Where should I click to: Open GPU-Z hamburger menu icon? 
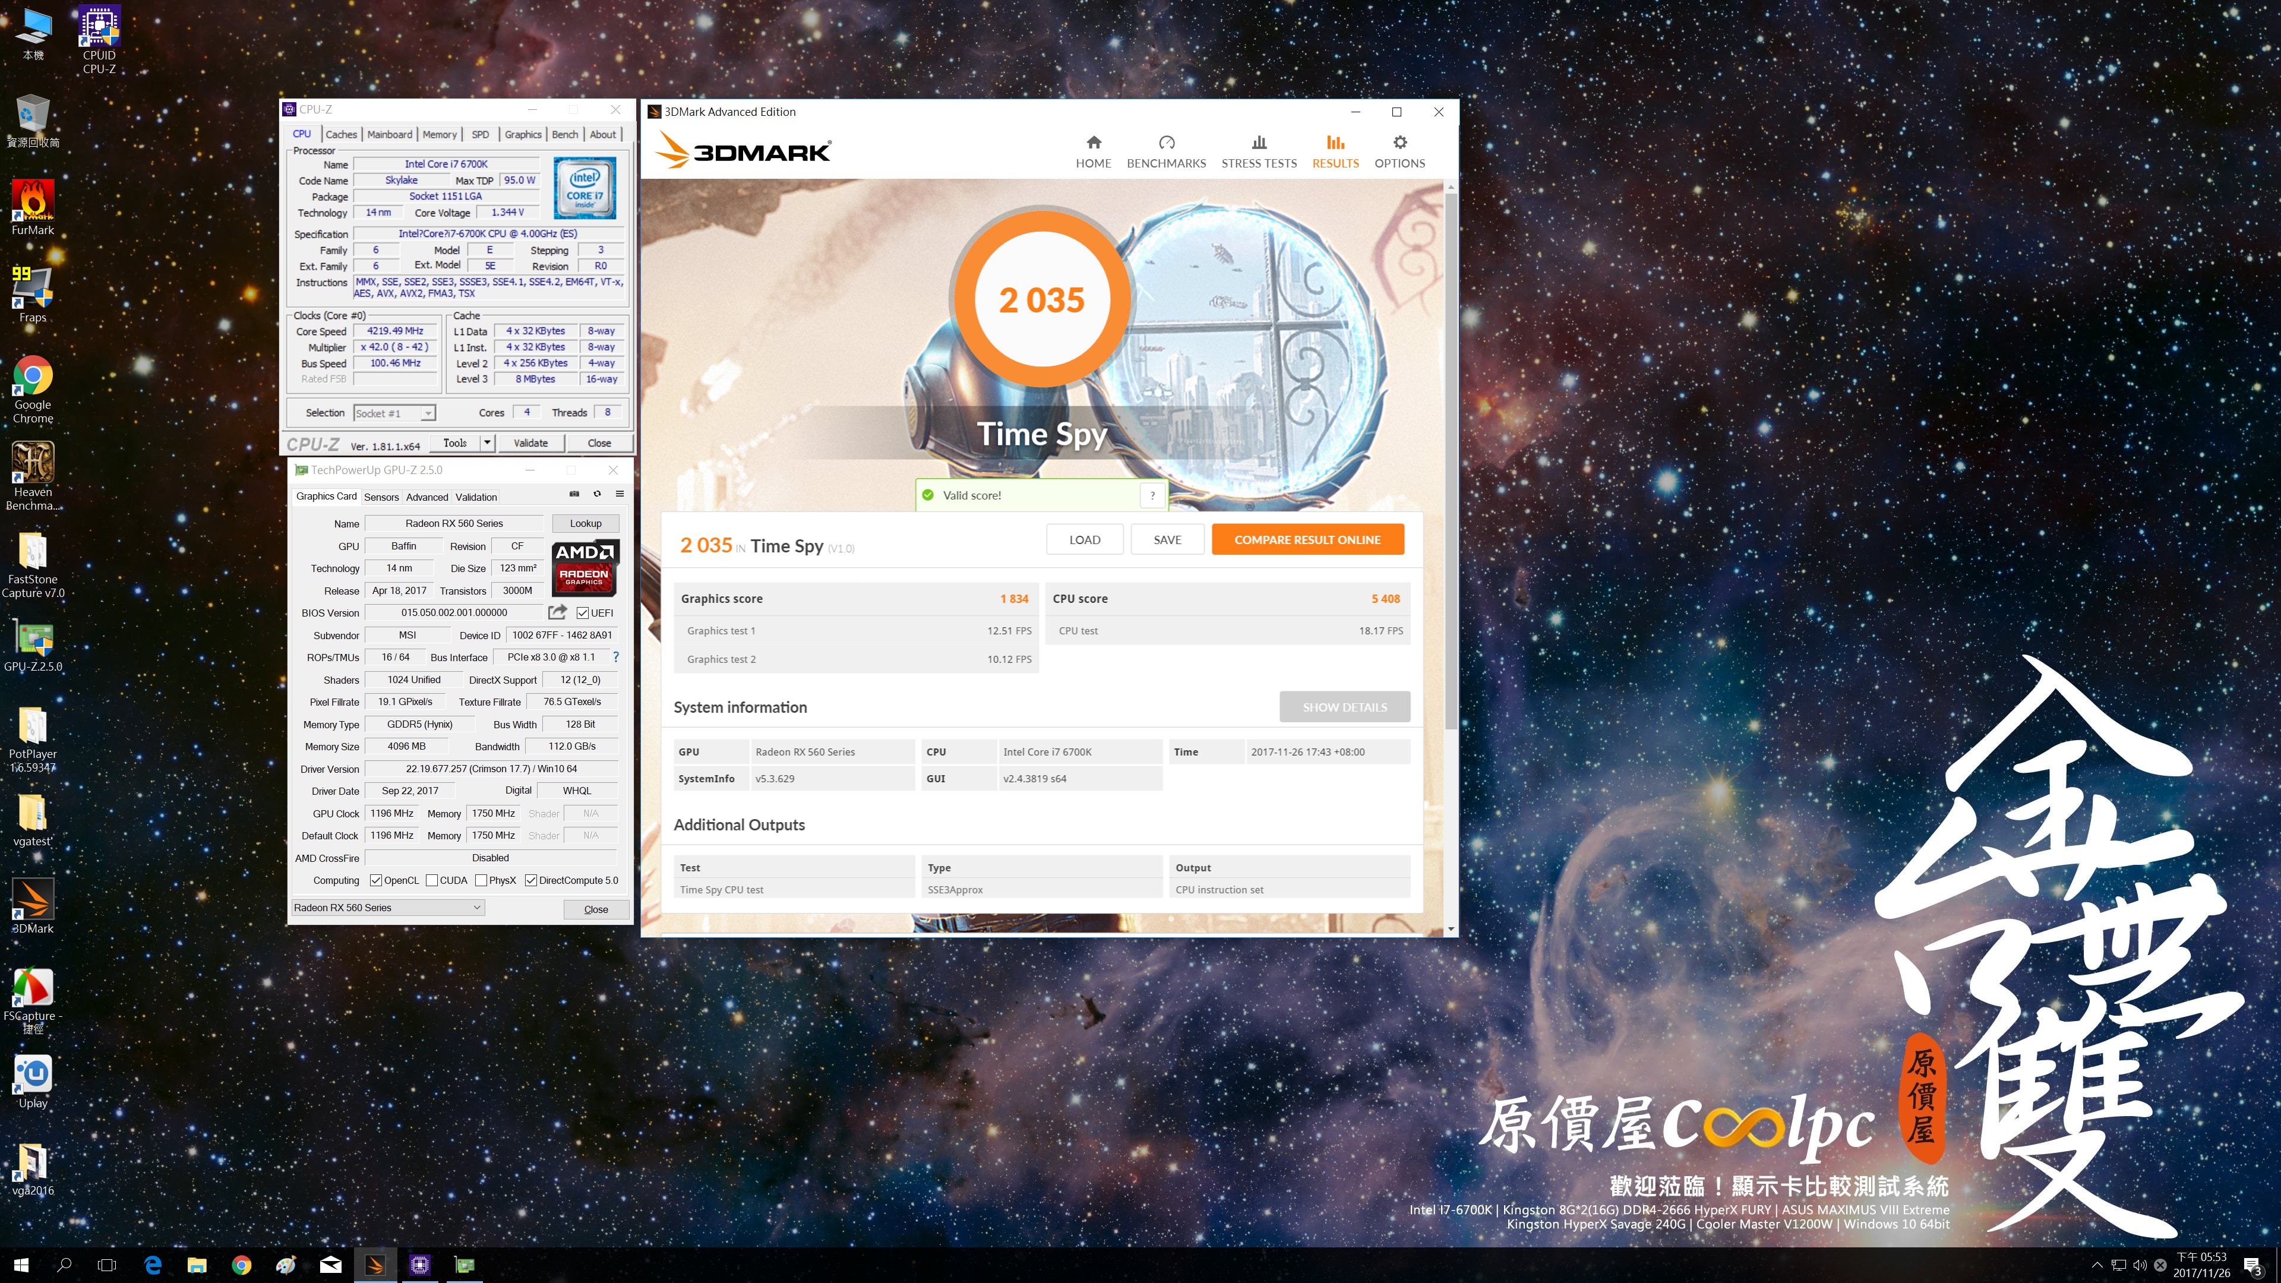620,494
